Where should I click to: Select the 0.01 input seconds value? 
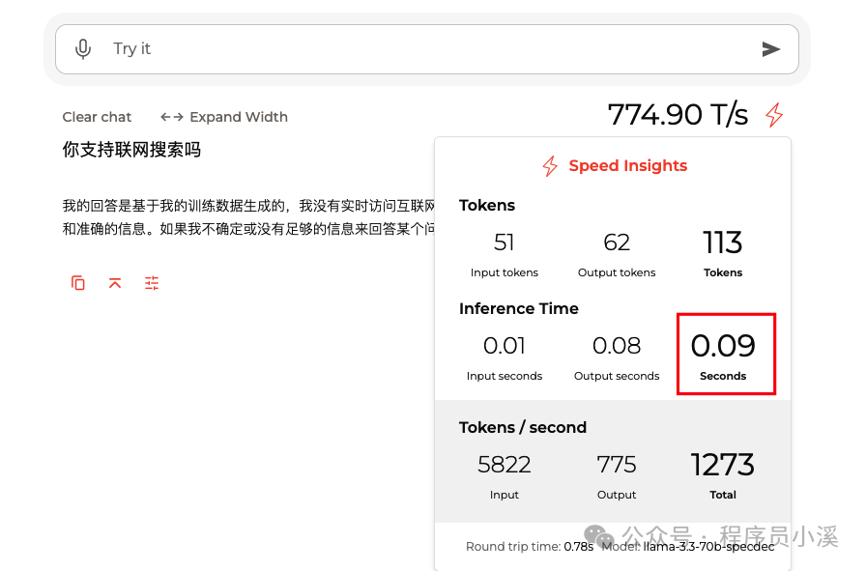[505, 346]
